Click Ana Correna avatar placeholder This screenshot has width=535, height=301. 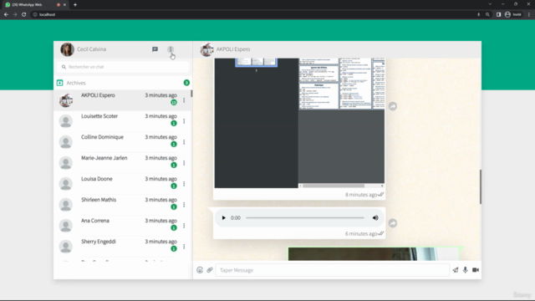[66, 226]
